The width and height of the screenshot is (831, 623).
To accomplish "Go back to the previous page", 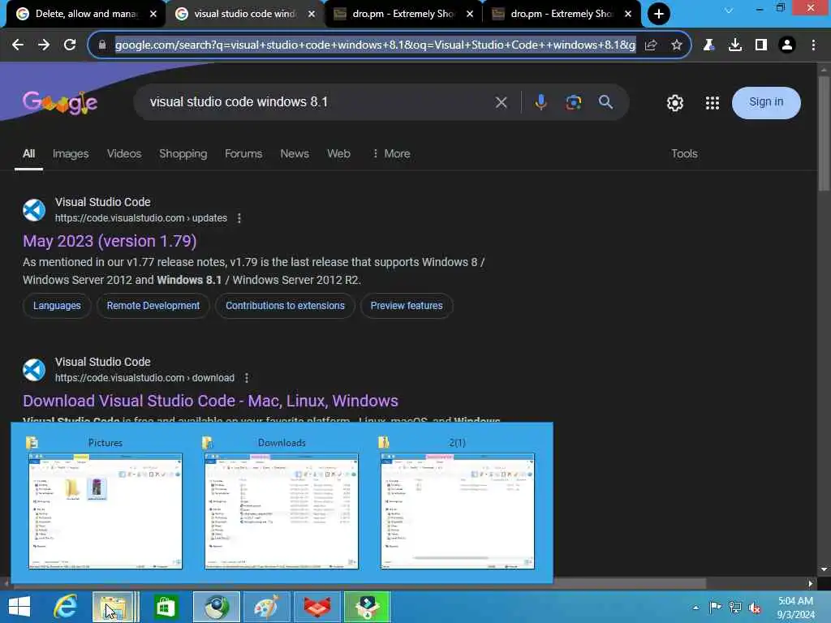I will [18, 45].
